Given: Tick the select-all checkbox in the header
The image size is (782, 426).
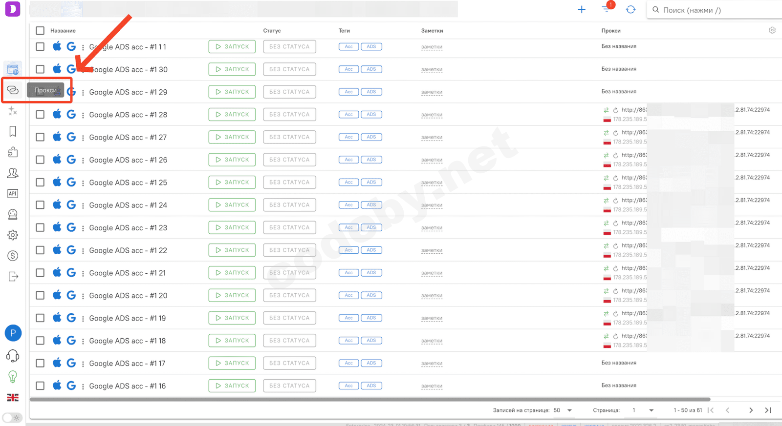Looking at the screenshot, I should click(x=40, y=31).
